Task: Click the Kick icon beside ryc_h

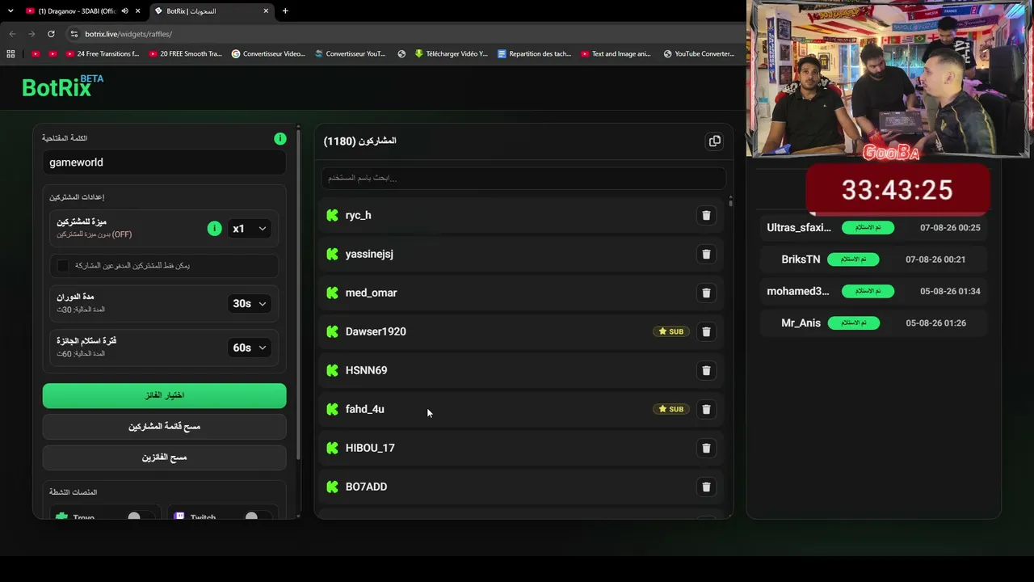Action: click(332, 215)
